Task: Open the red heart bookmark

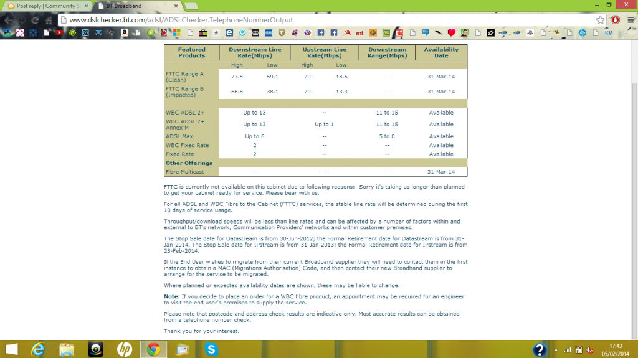Action: tap(451, 32)
